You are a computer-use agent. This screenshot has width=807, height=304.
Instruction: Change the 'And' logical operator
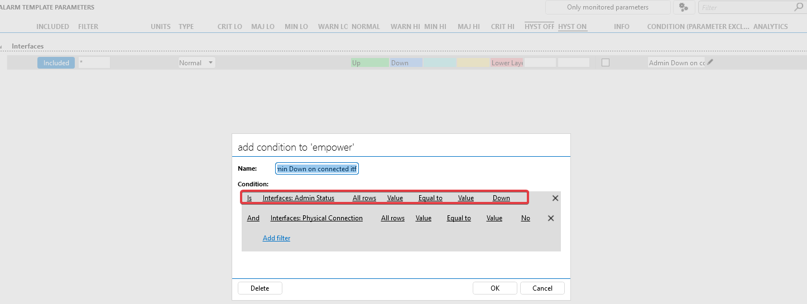click(253, 218)
